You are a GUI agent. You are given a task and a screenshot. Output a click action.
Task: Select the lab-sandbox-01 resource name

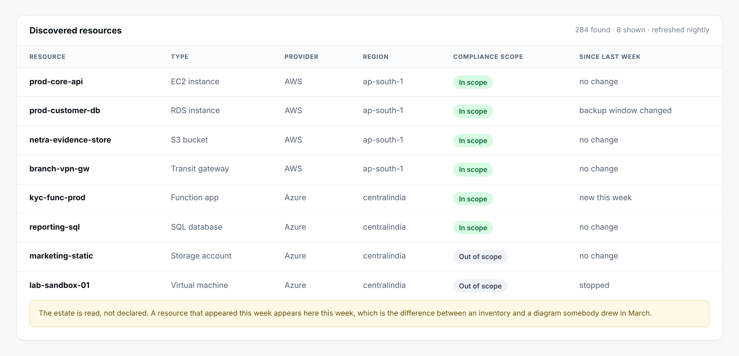tap(59, 285)
